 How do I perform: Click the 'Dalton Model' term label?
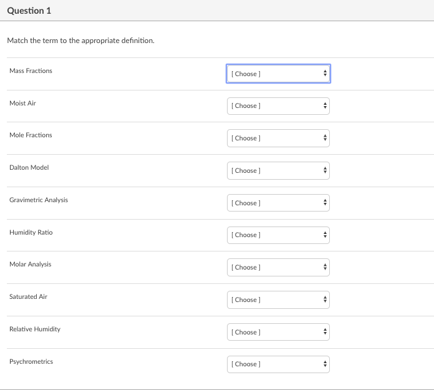click(x=29, y=168)
